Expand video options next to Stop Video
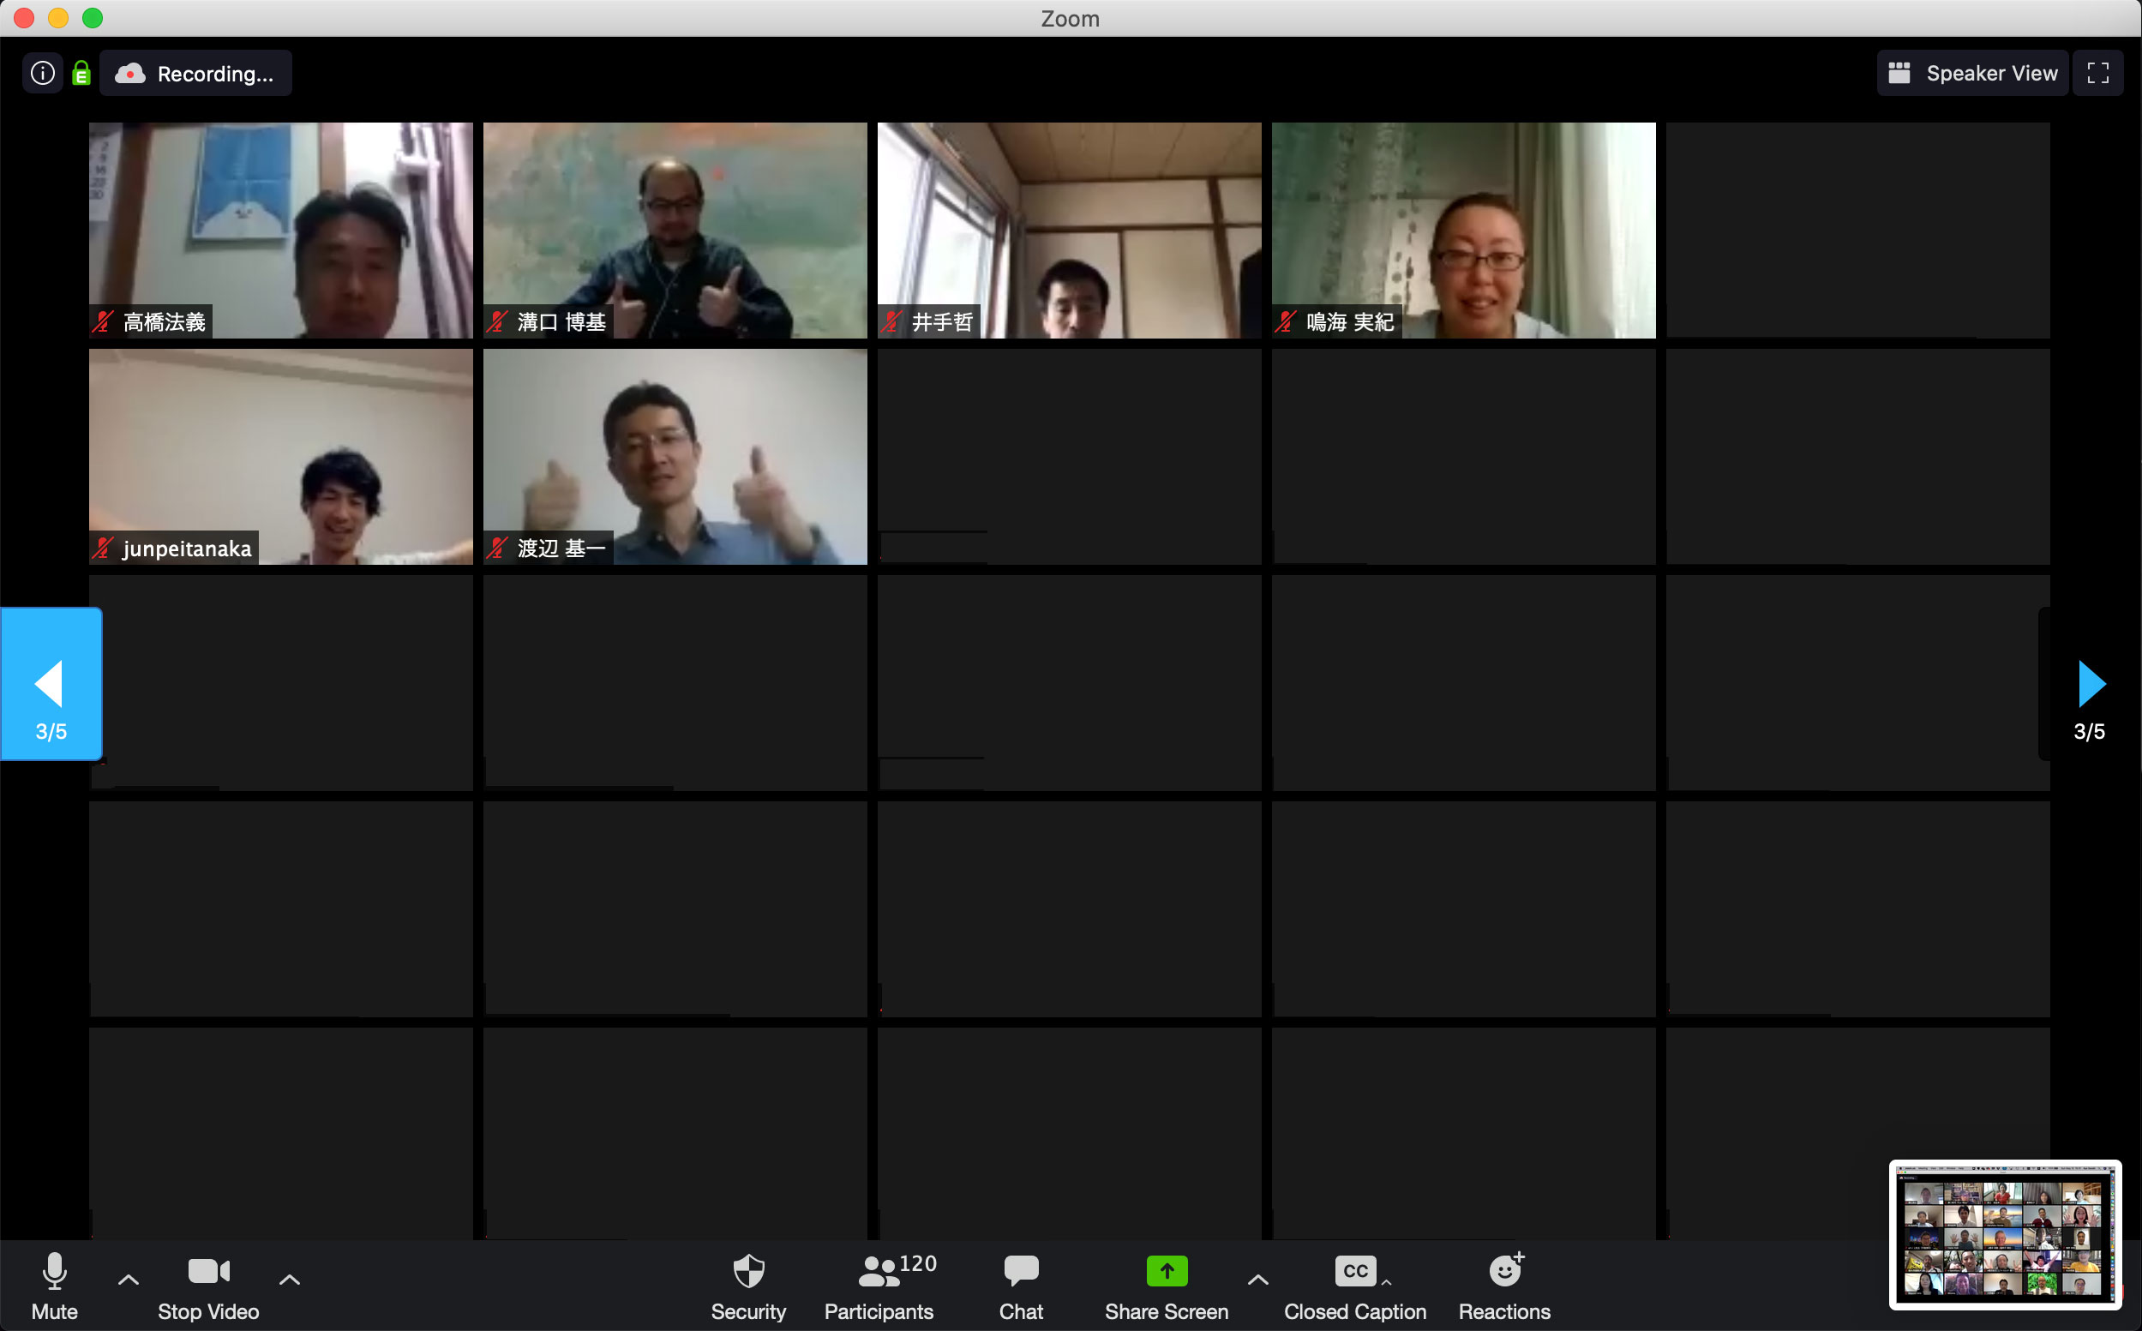The width and height of the screenshot is (2142, 1331). (x=290, y=1280)
